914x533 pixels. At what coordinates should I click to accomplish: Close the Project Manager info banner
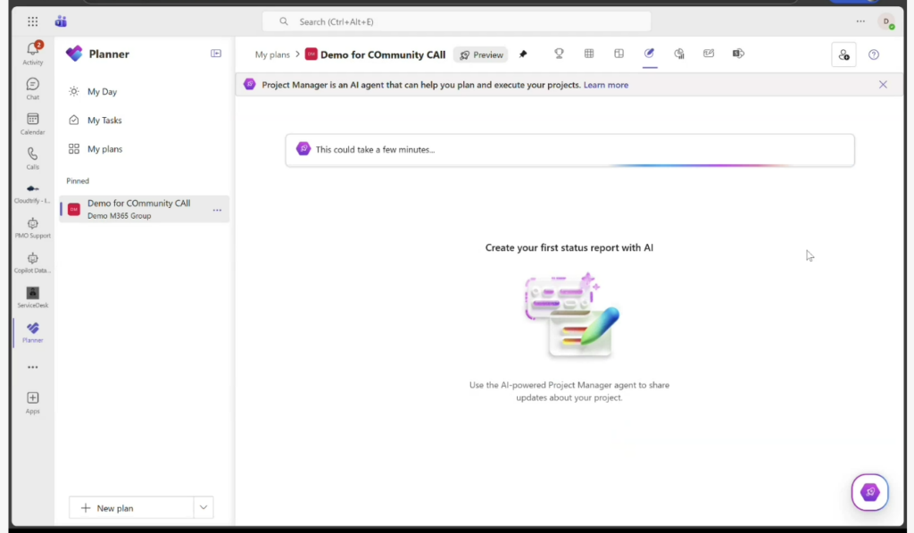click(883, 85)
